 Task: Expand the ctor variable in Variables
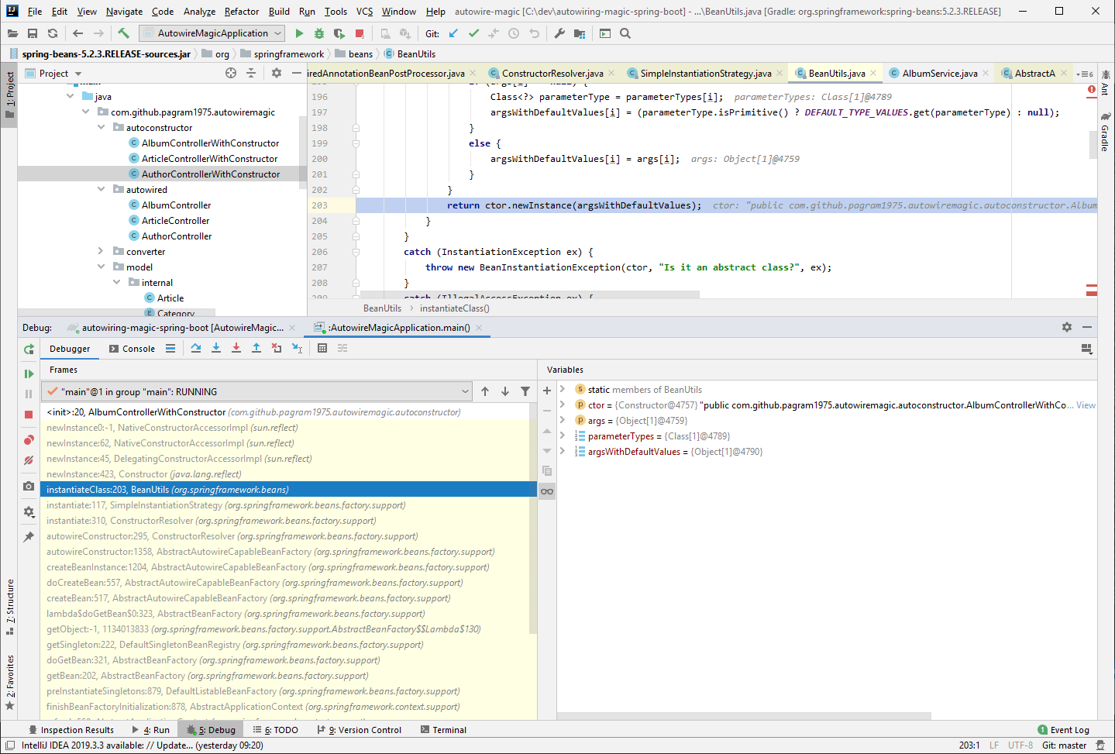[x=563, y=405]
